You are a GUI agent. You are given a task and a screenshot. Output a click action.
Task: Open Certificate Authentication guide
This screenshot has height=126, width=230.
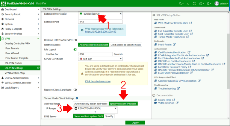[172, 52]
